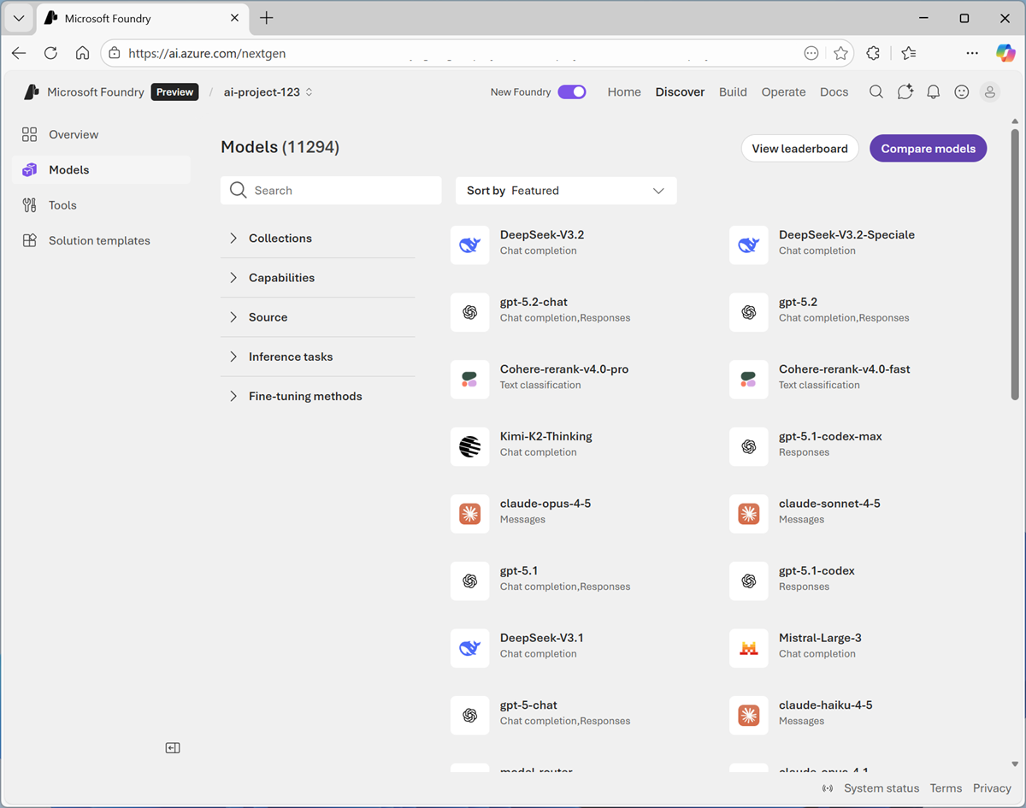Click the feedback smiley face icon
1026x808 pixels.
point(962,92)
